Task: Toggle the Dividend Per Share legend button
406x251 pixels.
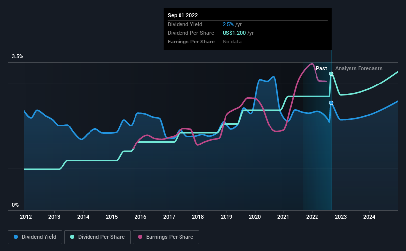Action: coord(97,237)
